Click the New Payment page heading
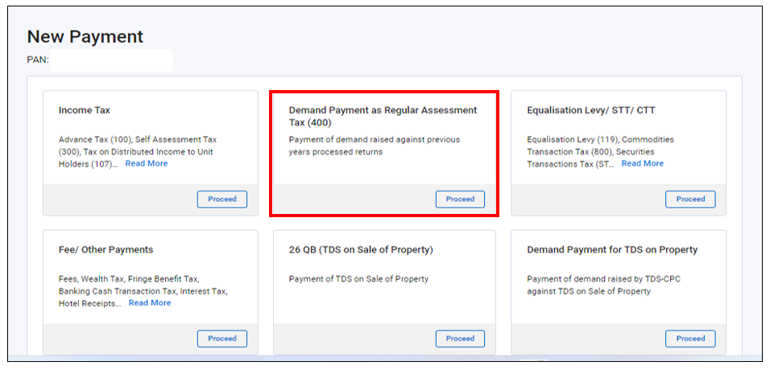Screen dimensions: 770x370 point(85,37)
